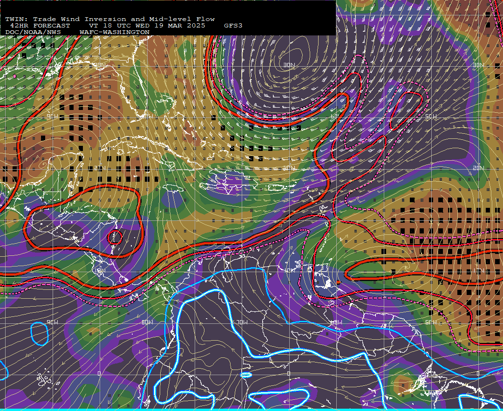Select the '42HR FORECAST' text in header

pyautogui.click(x=40, y=26)
